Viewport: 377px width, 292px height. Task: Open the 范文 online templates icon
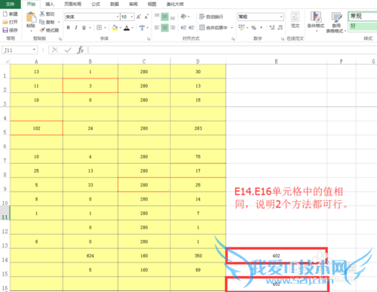296,17
